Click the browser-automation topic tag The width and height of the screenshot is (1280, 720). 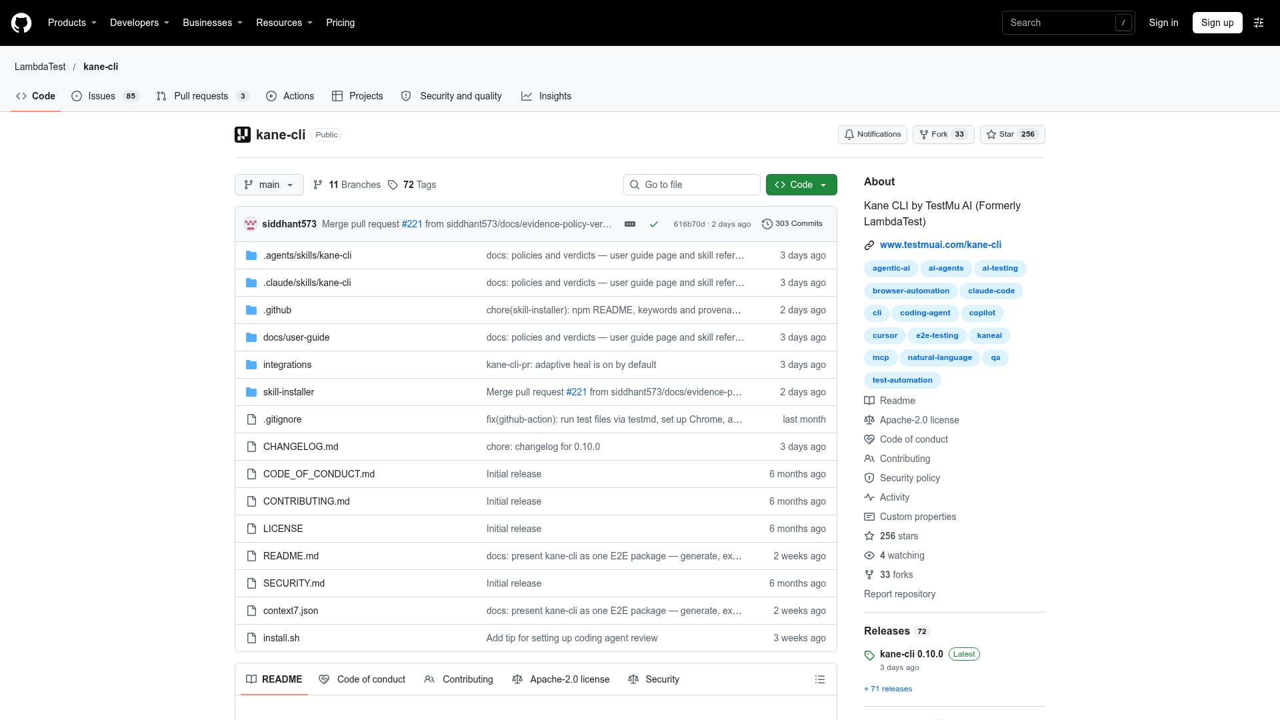(x=911, y=291)
